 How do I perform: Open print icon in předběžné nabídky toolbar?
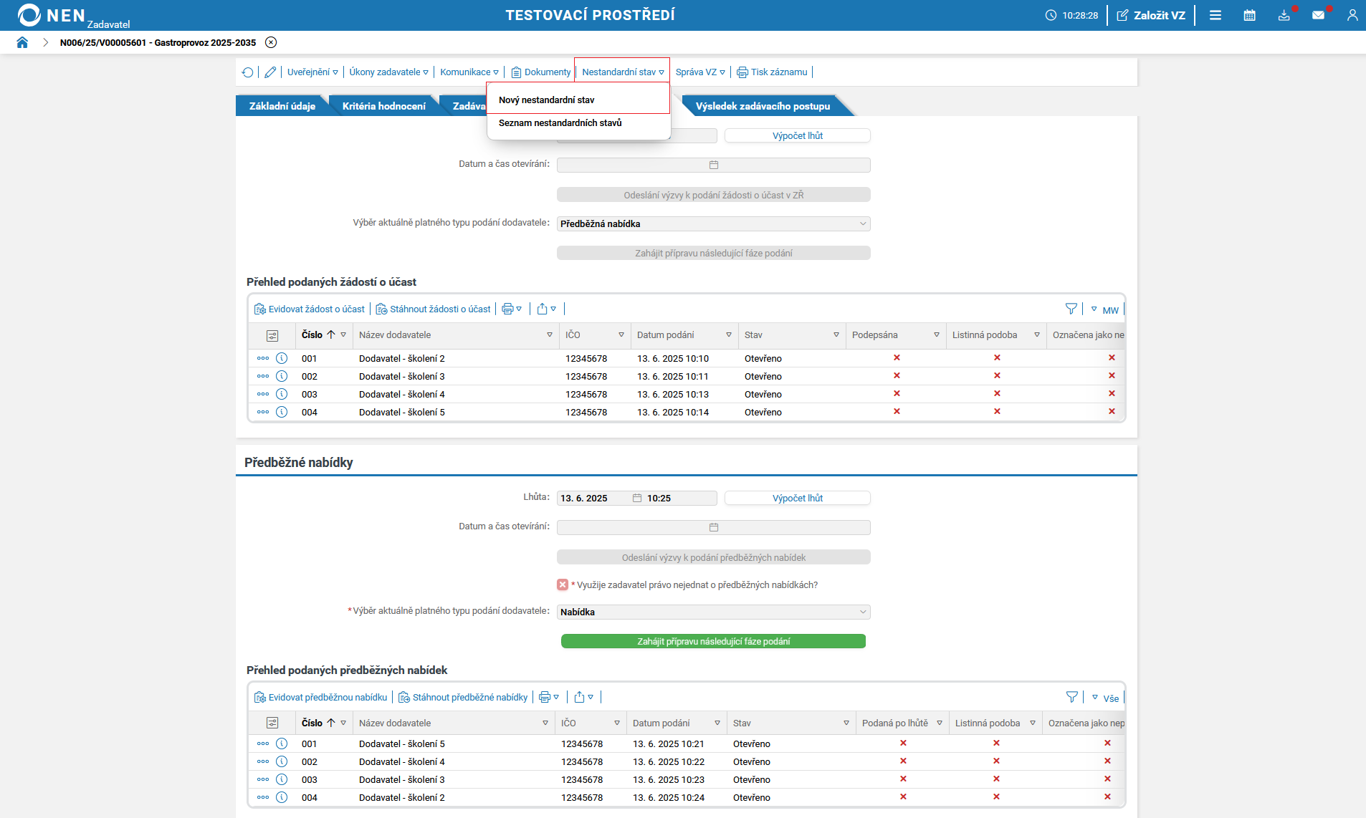[x=549, y=698]
